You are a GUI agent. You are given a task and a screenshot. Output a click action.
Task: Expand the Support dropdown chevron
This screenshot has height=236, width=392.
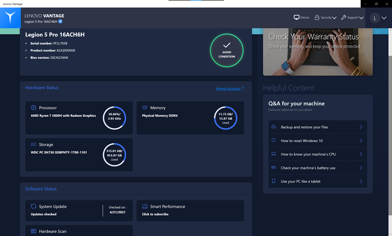click(x=361, y=18)
